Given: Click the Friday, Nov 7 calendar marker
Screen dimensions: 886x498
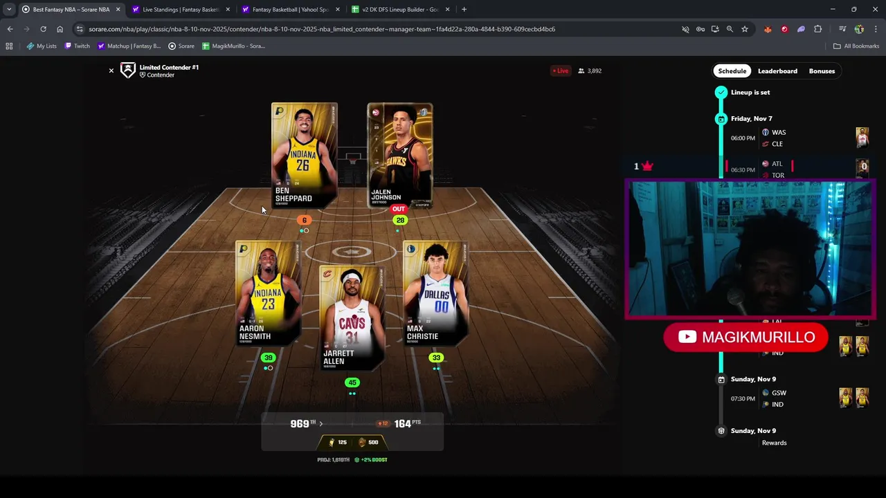Looking at the screenshot, I should point(721,119).
